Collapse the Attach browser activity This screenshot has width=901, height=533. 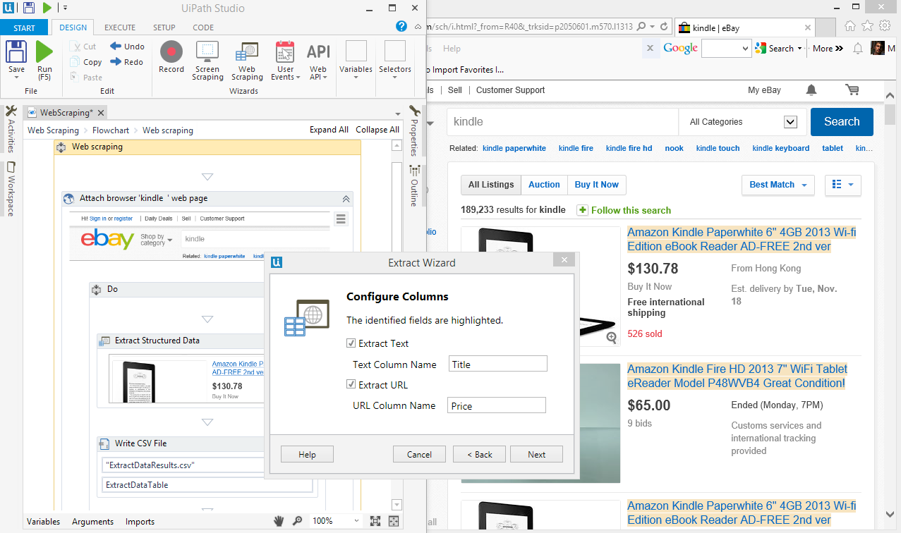[x=346, y=199]
